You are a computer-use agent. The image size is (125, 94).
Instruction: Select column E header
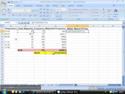point(78,26)
